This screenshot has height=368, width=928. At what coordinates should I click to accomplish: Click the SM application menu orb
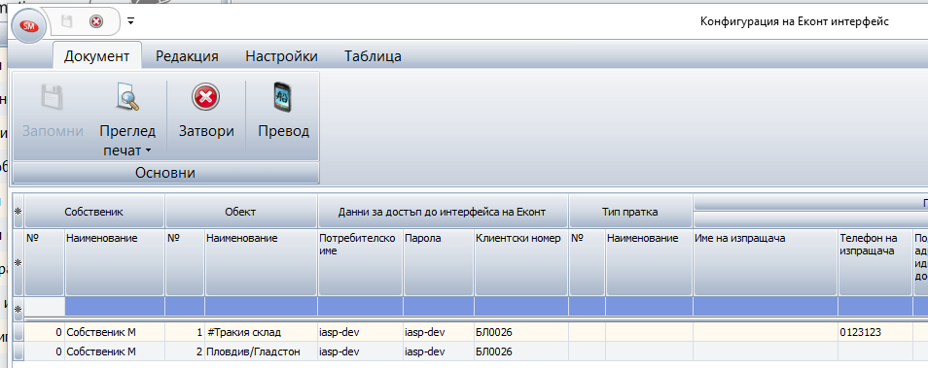[29, 26]
